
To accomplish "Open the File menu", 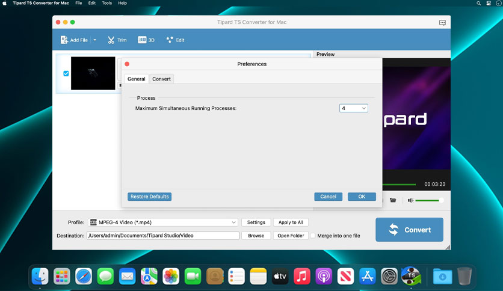I will [x=79, y=3].
